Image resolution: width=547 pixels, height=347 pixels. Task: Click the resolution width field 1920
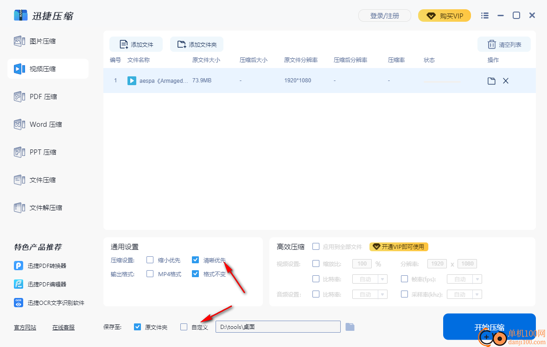point(437,264)
